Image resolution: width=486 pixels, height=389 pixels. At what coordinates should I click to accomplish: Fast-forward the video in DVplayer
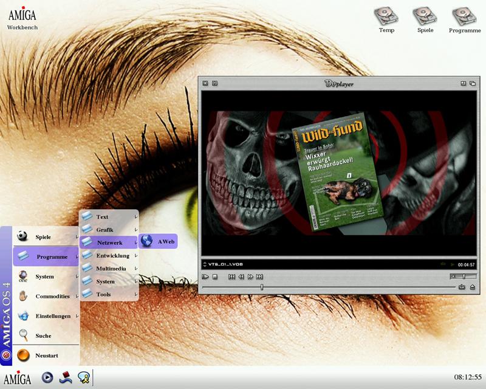[250, 277]
